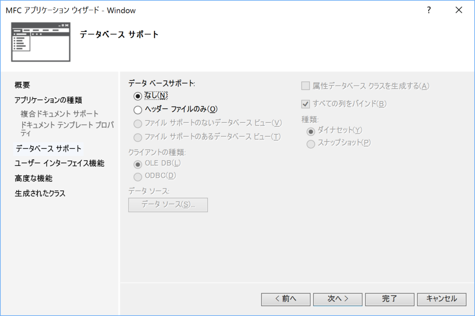Proceed with the 次へ > button

tap(338, 299)
